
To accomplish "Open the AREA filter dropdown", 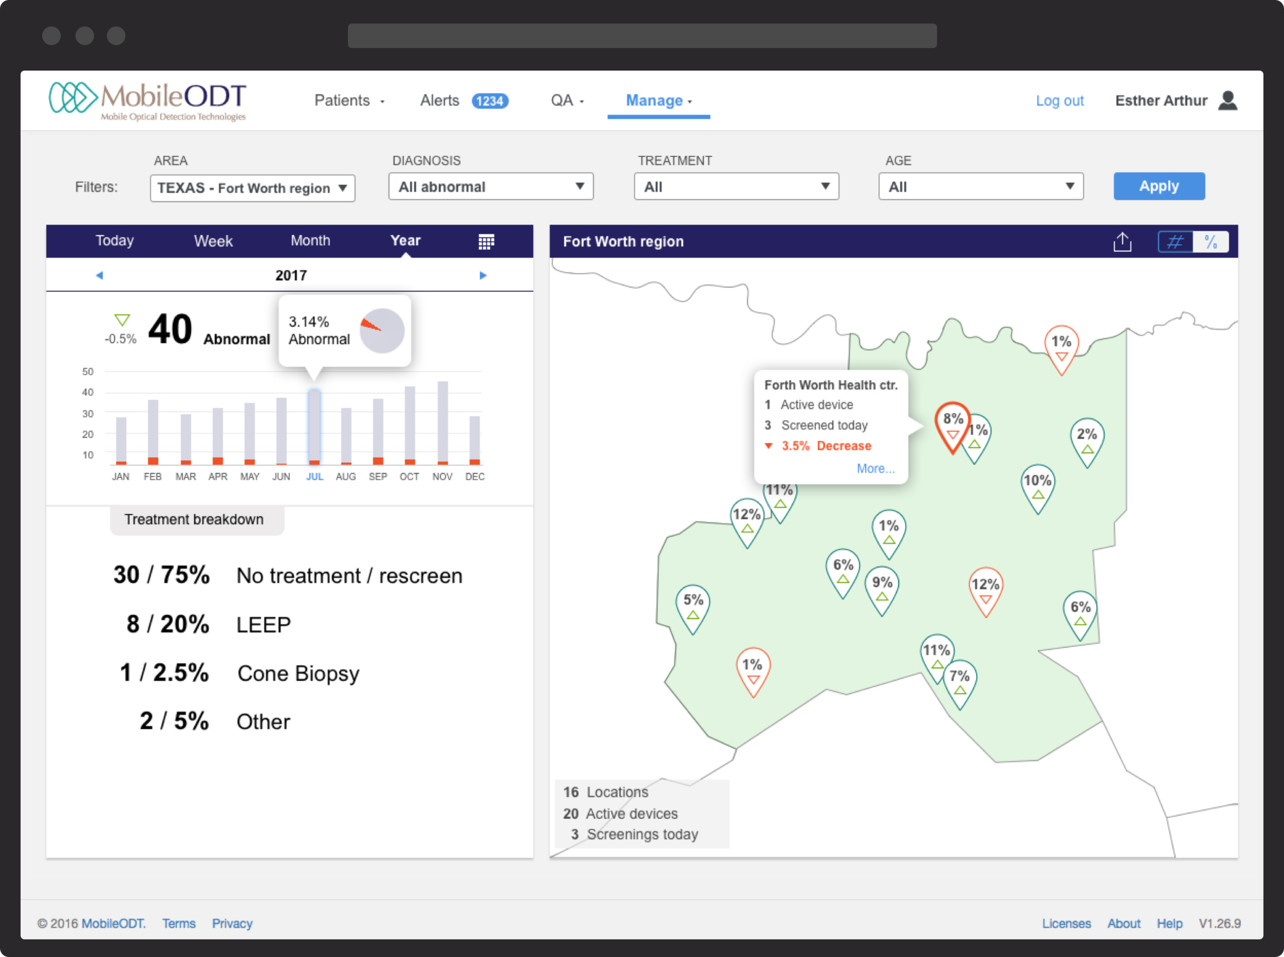I will [x=253, y=187].
